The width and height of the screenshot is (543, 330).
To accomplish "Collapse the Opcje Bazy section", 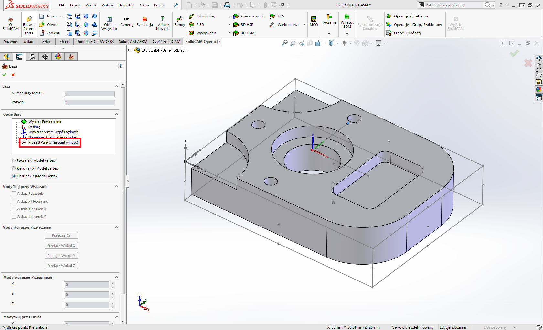I will 116,114.
